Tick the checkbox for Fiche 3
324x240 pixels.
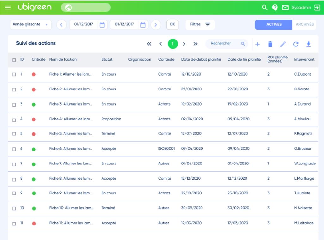pyautogui.click(x=14, y=105)
